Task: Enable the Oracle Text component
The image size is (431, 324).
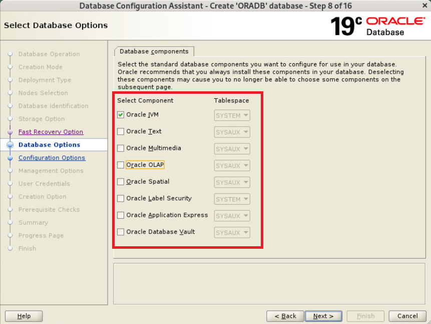Action: click(x=121, y=131)
